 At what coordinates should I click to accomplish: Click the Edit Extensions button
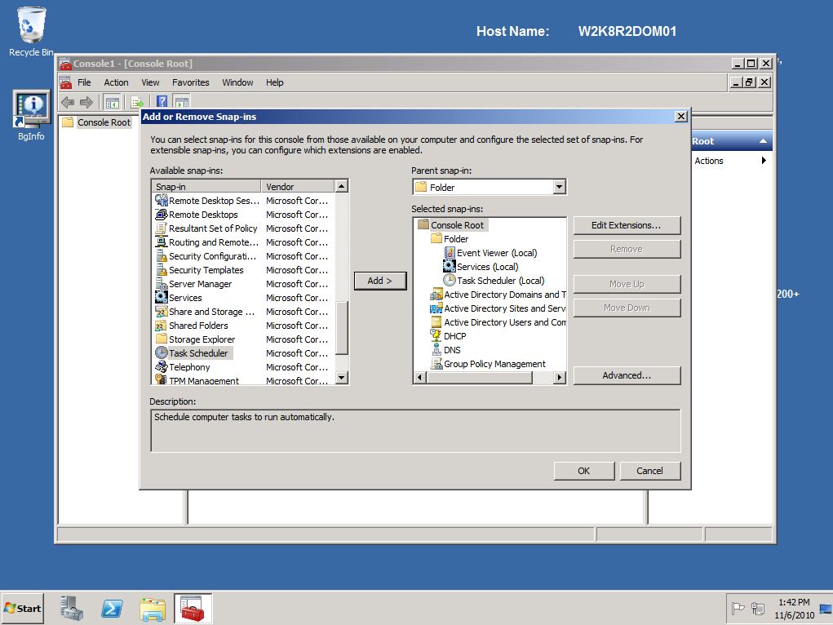[x=626, y=225]
